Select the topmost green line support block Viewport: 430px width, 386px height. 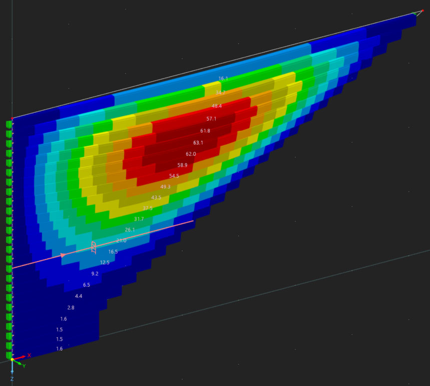tap(9, 124)
